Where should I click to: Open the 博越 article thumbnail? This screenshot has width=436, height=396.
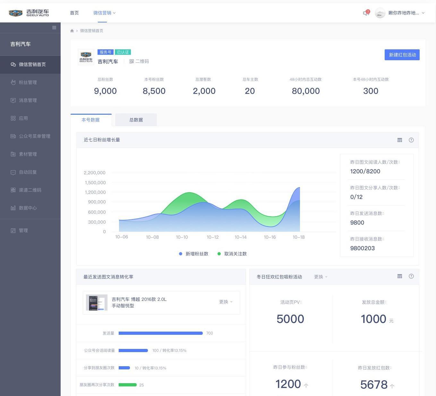click(97, 302)
